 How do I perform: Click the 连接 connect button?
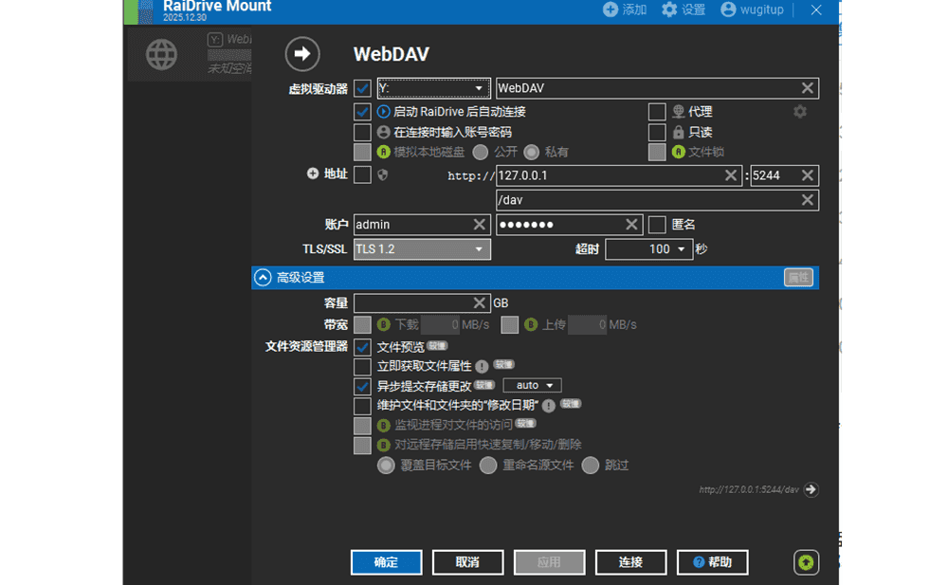point(630,562)
